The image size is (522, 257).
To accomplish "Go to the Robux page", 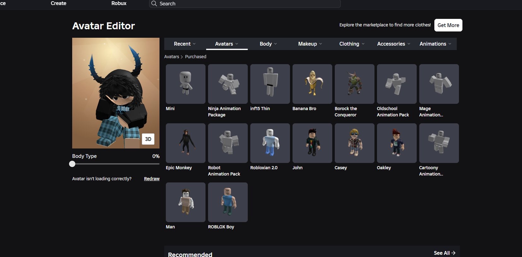I will (x=119, y=3).
